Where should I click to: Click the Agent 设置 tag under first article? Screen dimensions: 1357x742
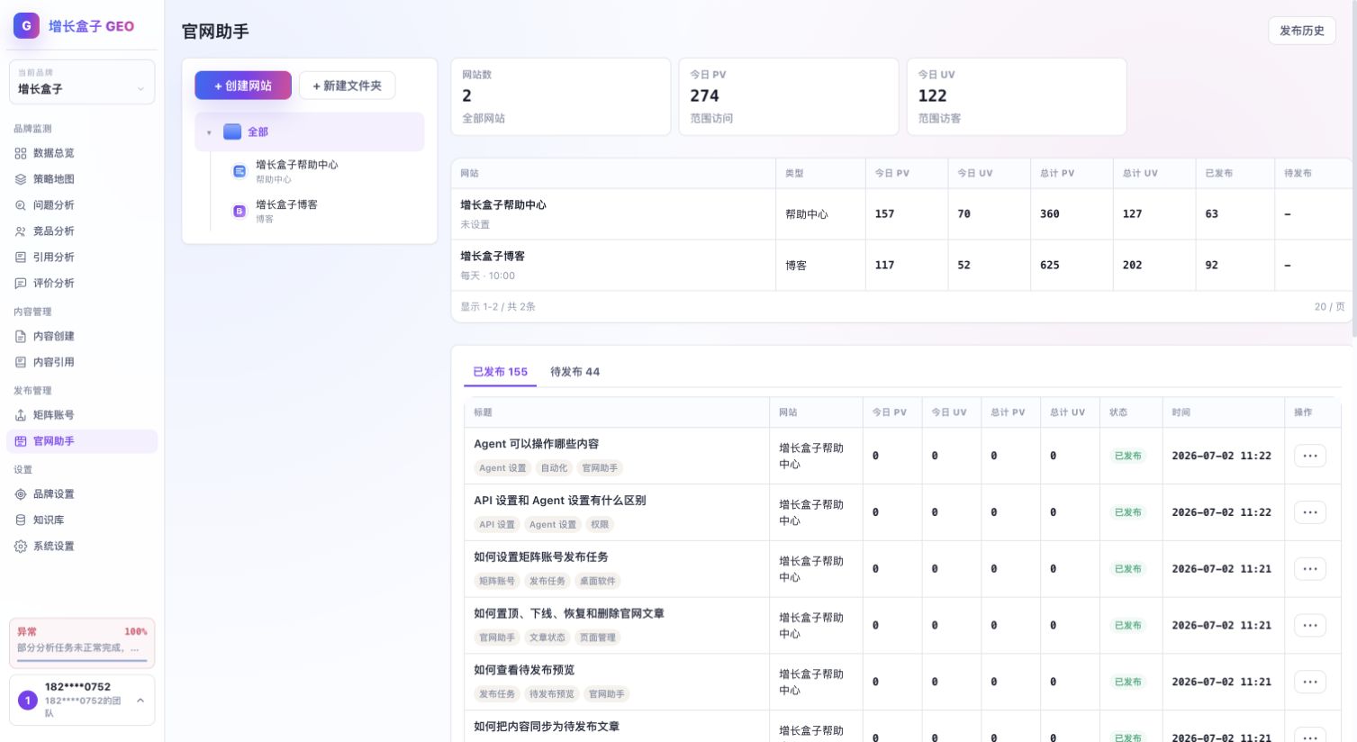click(x=502, y=468)
